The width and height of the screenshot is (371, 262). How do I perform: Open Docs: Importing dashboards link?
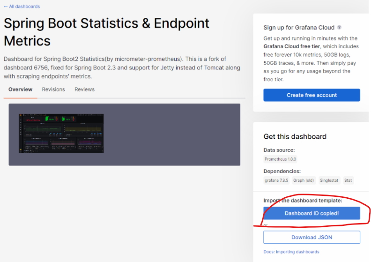pyautogui.click(x=291, y=252)
